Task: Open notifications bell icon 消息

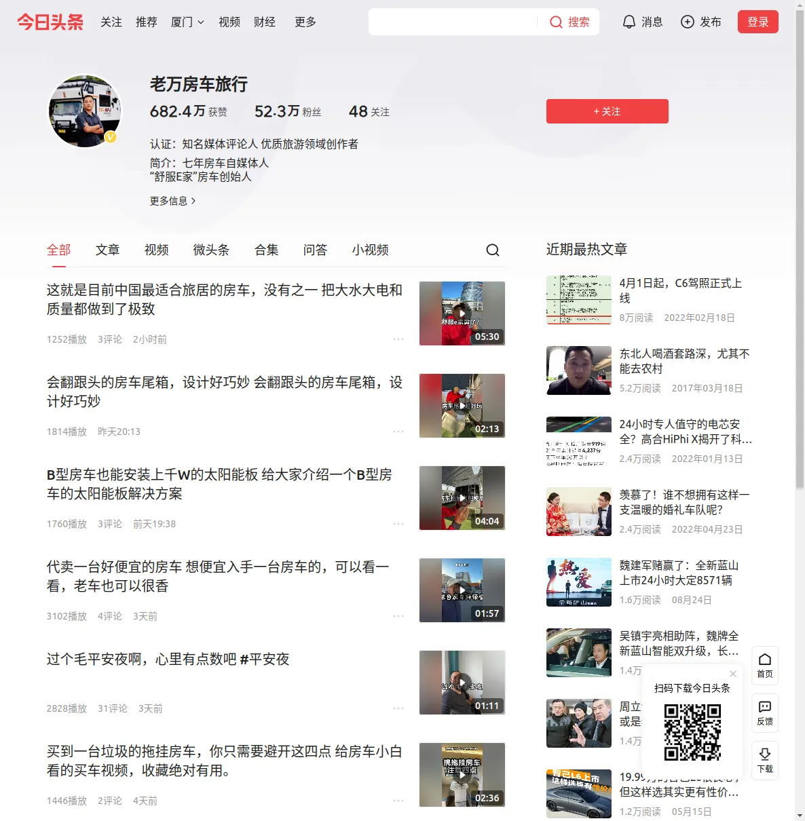Action: (x=629, y=22)
